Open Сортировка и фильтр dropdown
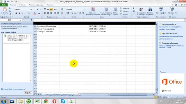186x104 pixels. click(x=141, y=11)
